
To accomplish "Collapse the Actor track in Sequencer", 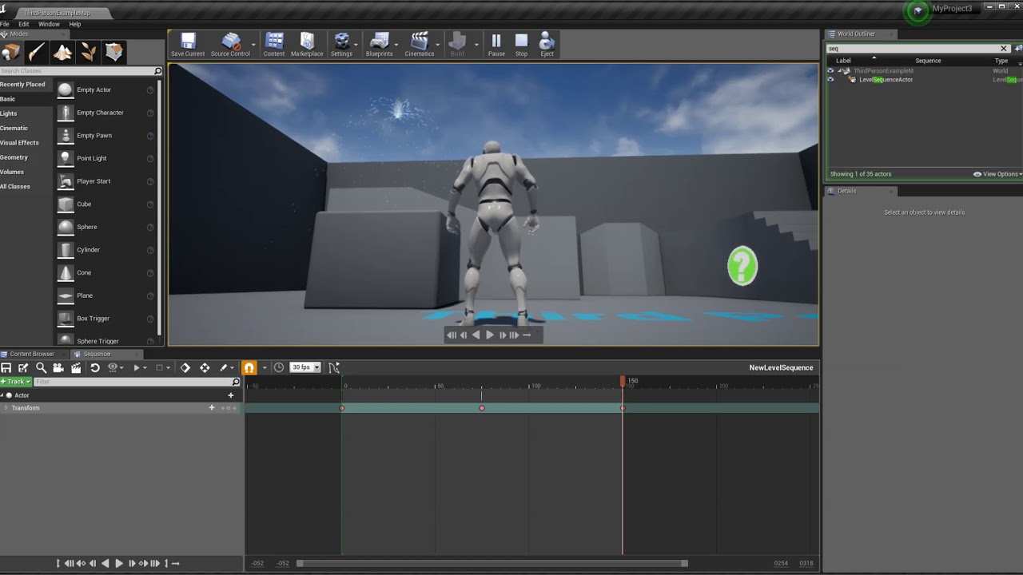I will pyautogui.click(x=2, y=395).
